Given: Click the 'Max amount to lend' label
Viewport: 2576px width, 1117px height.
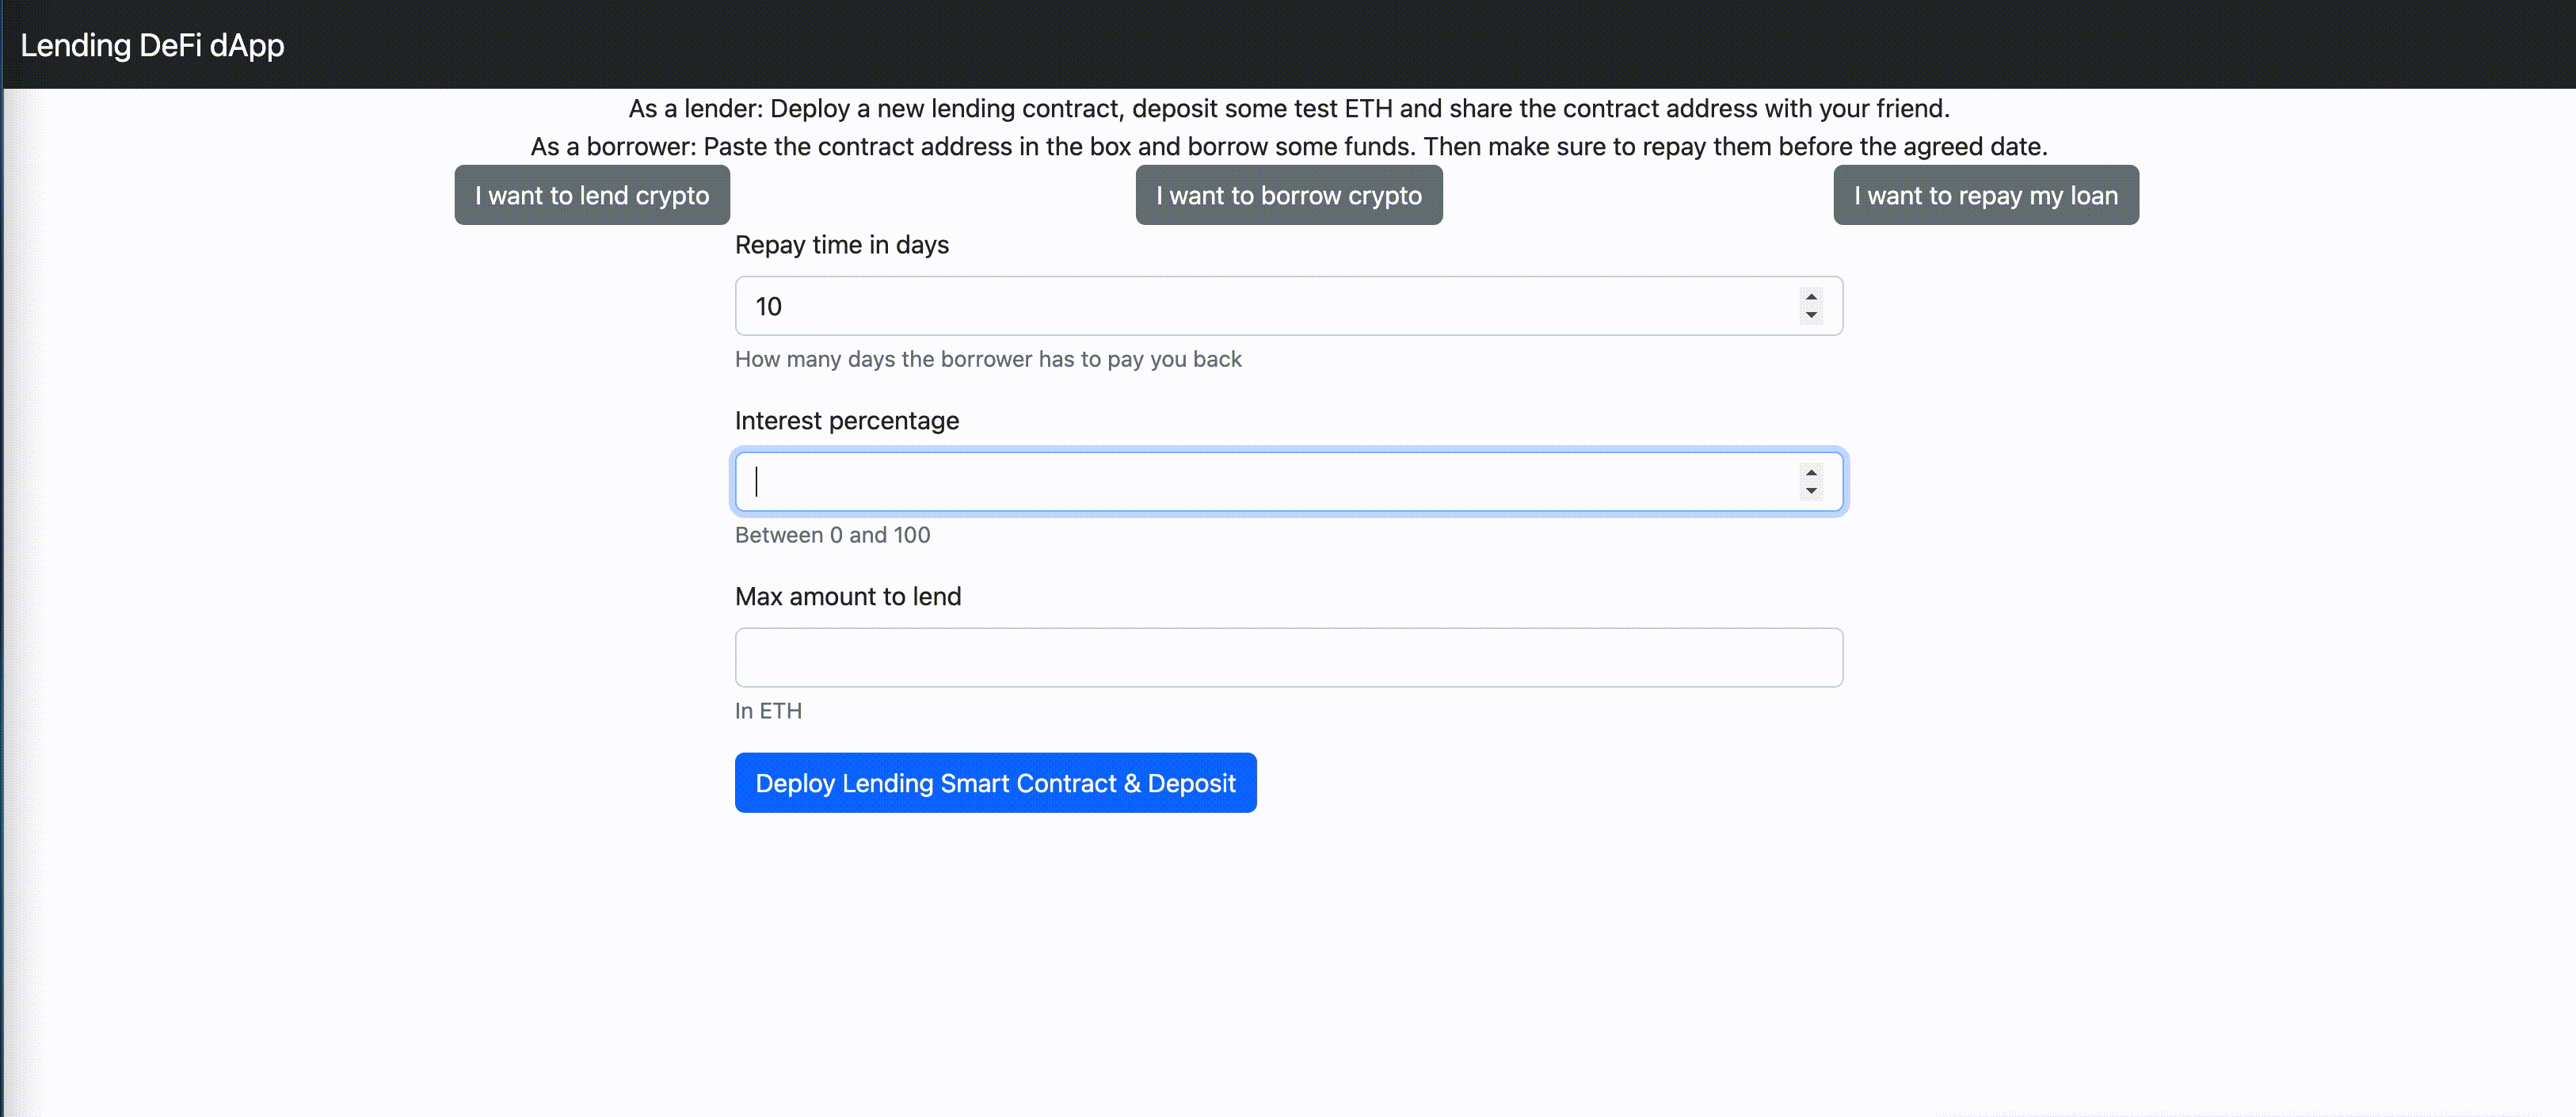Looking at the screenshot, I should click(847, 597).
